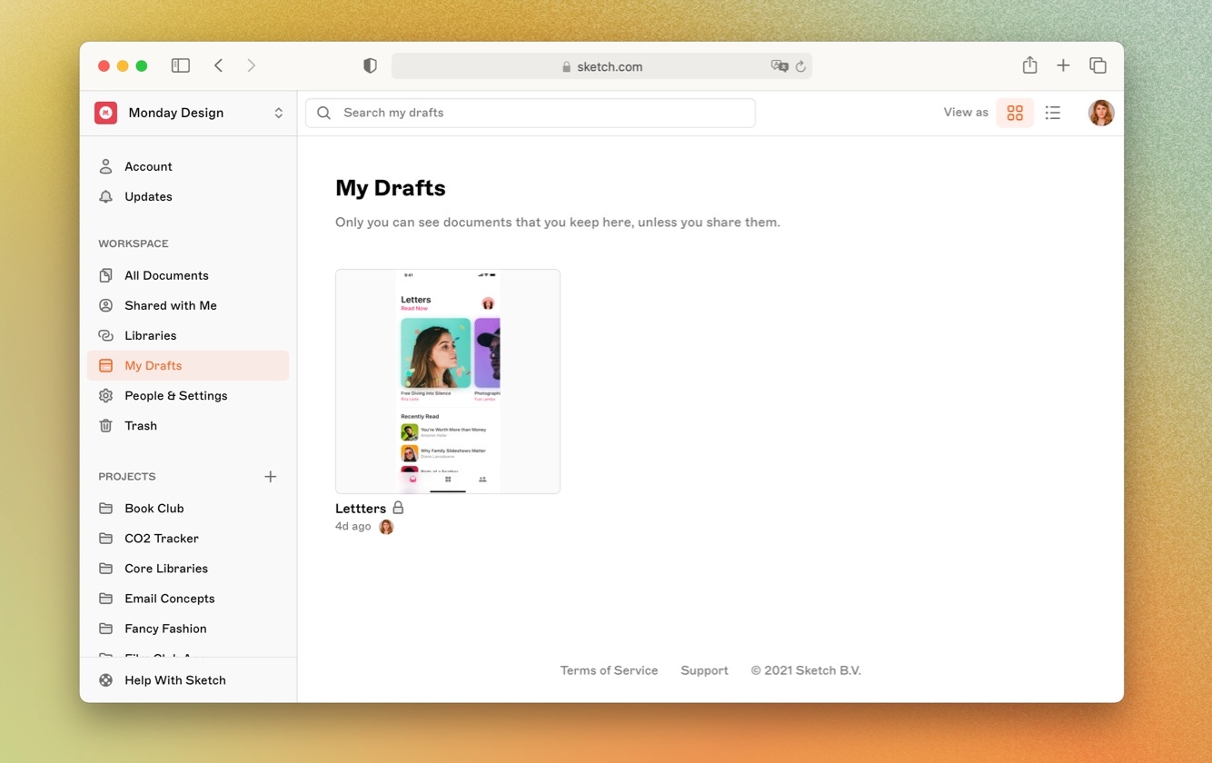The height and width of the screenshot is (763, 1212).
Task: Click the author avatar under Lettters
Action: (x=386, y=527)
